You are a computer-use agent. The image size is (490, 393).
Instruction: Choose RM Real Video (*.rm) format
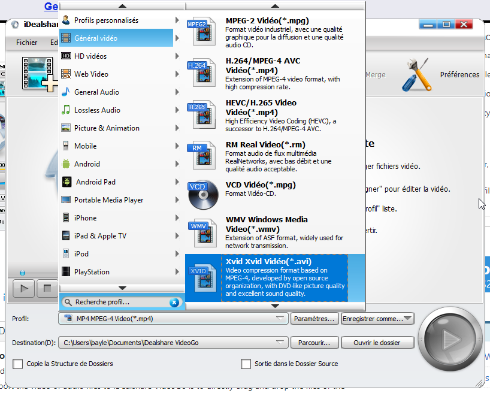click(x=275, y=156)
